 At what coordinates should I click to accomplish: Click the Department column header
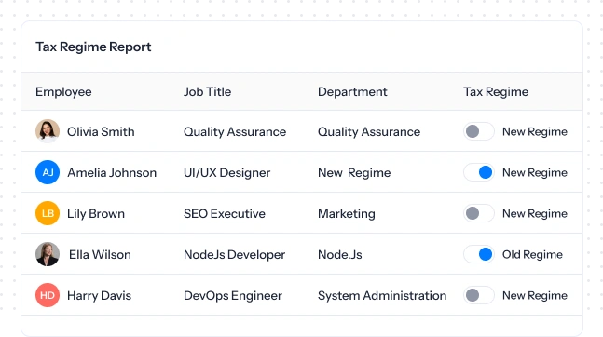pos(352,92)
